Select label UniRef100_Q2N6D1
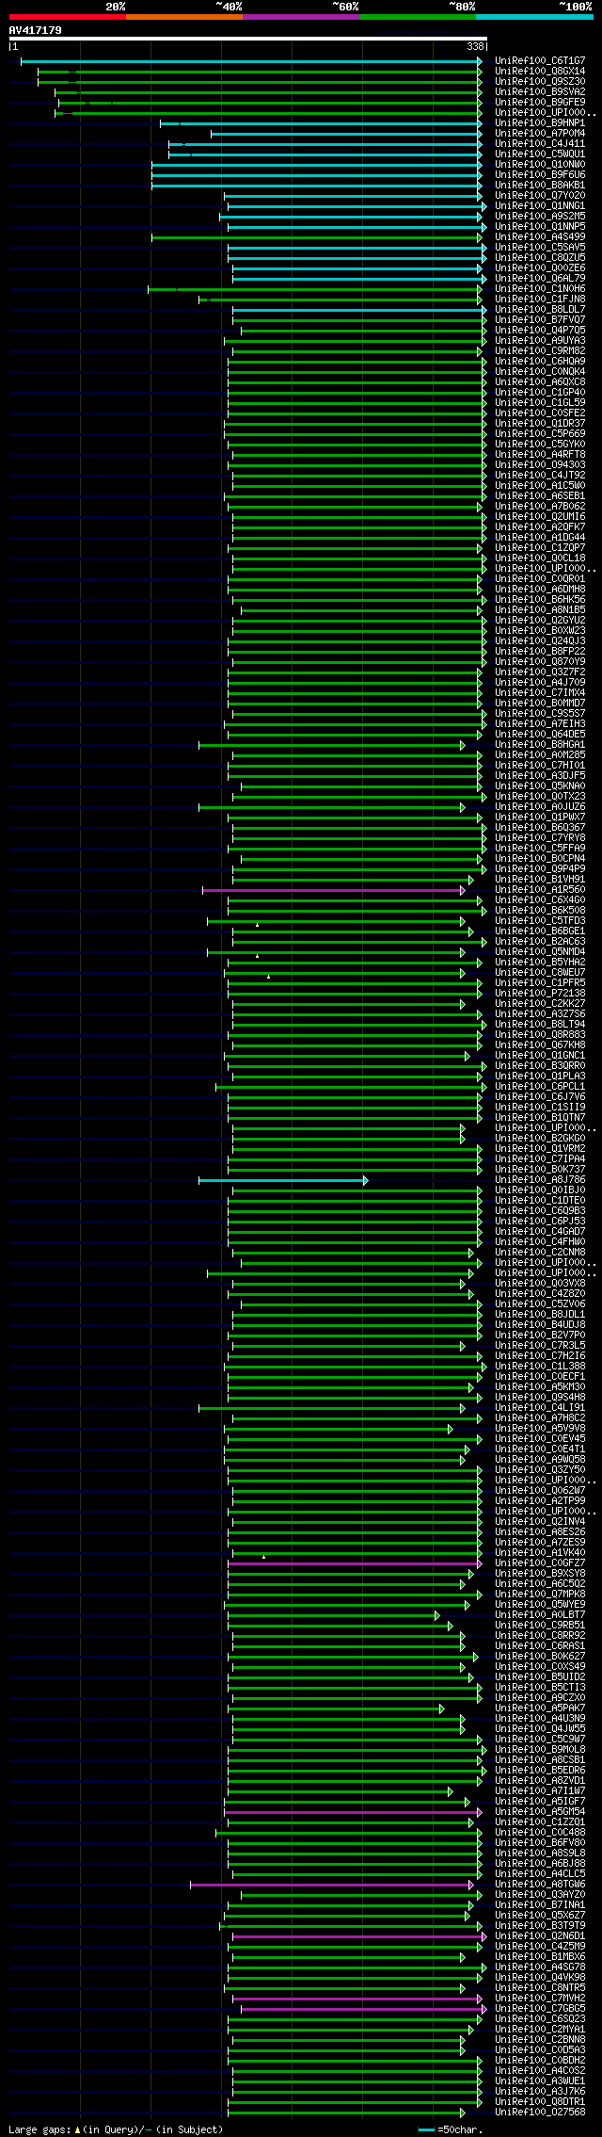602x2137 pixels. (x=539, y=1936)
